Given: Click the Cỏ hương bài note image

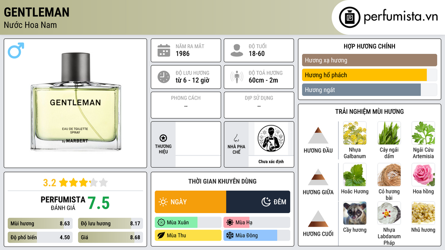Looking at the screenshot, I should pos(389,175).
